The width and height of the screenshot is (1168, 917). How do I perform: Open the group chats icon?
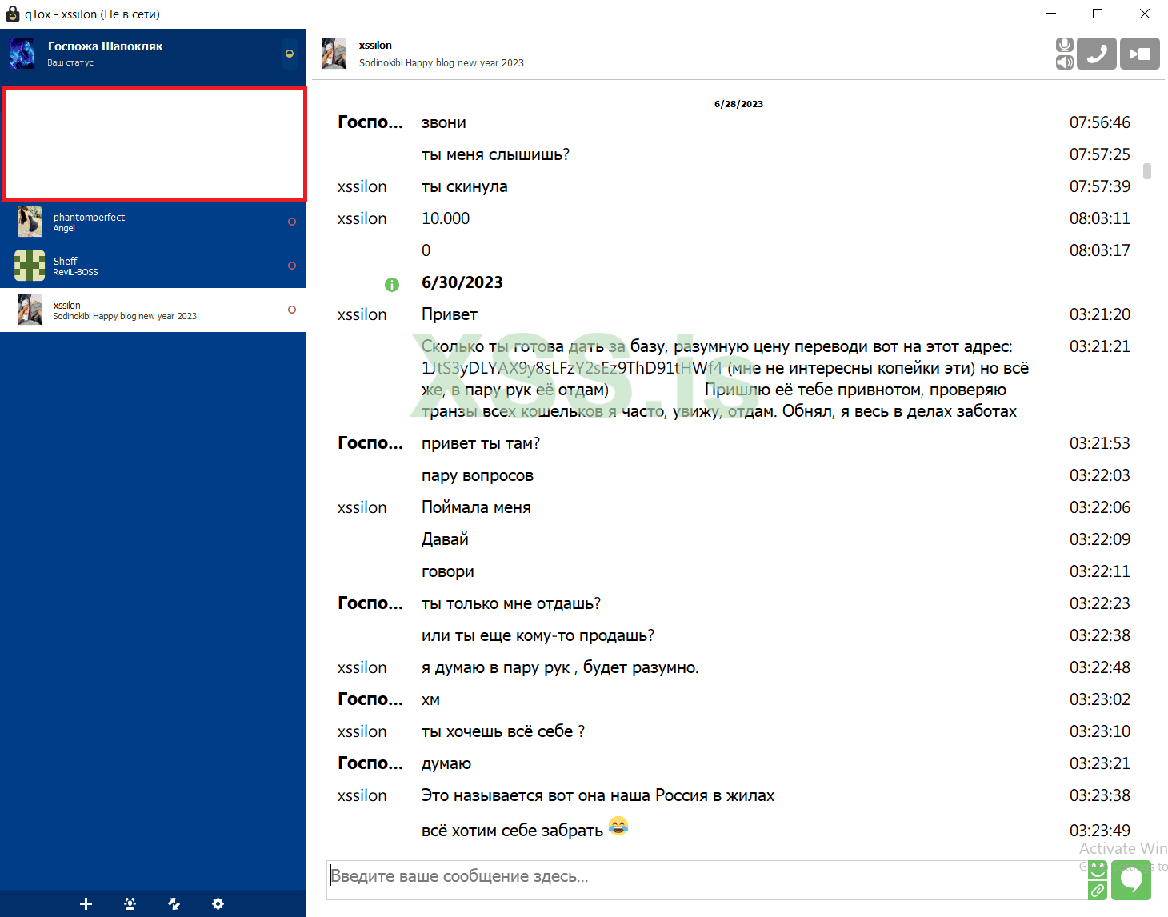(130, 903)
